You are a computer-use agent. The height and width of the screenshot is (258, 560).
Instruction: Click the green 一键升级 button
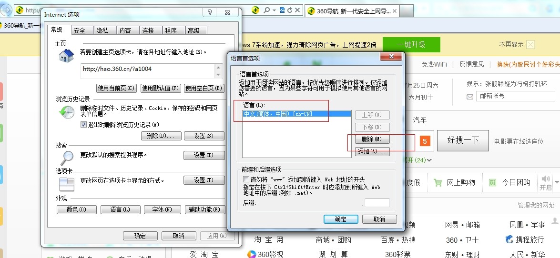(411, 45)
